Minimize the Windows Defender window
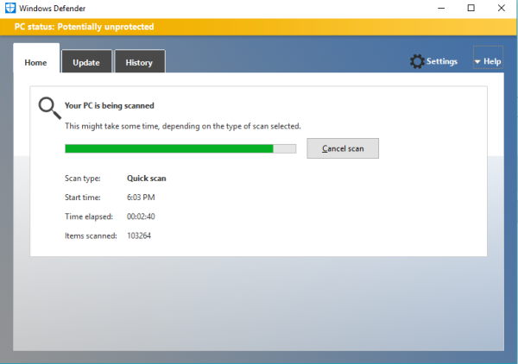 [x=441, y=9]
